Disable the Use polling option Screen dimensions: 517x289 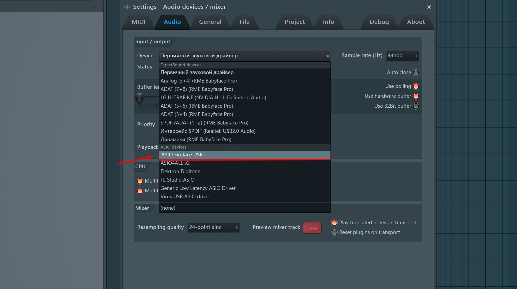[416, 86]
